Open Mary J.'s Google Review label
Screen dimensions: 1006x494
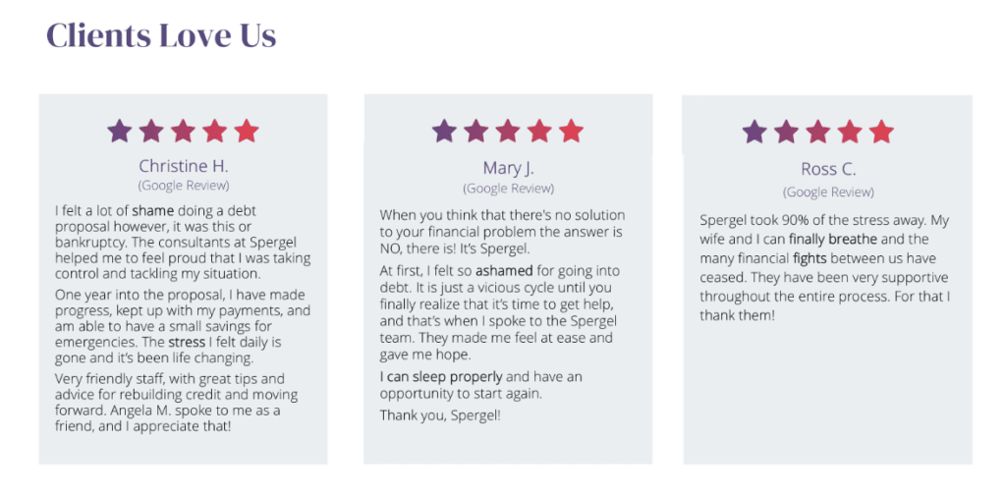(x=508, y=188)
